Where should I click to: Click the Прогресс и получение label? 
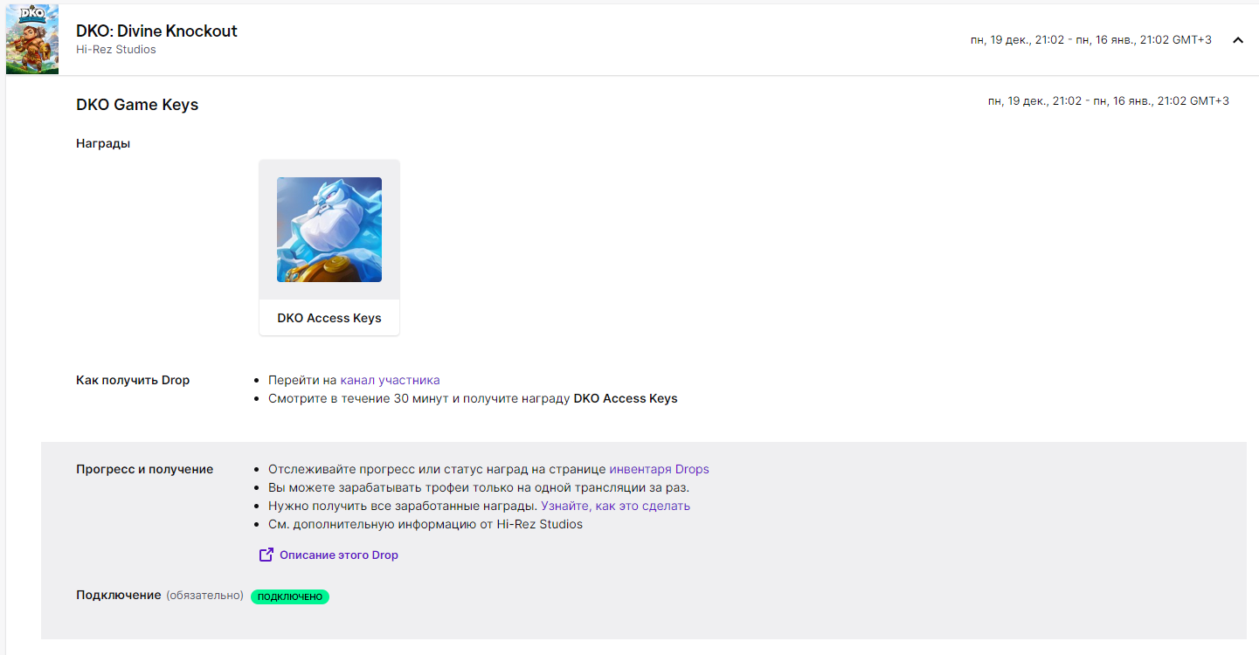point(145,469)
